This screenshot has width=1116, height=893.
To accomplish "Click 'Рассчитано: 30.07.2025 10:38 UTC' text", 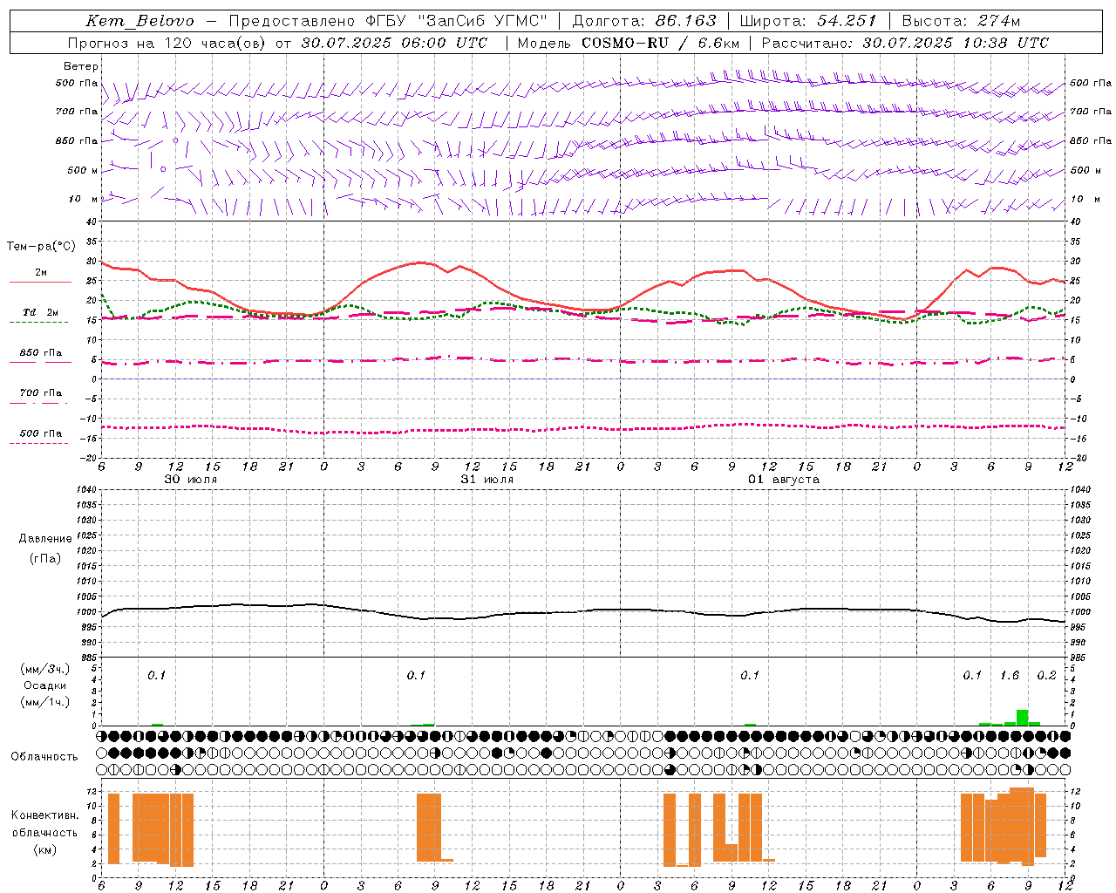I will (905, 43).
